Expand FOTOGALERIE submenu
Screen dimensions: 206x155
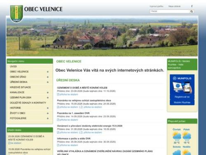pos(48,118)
